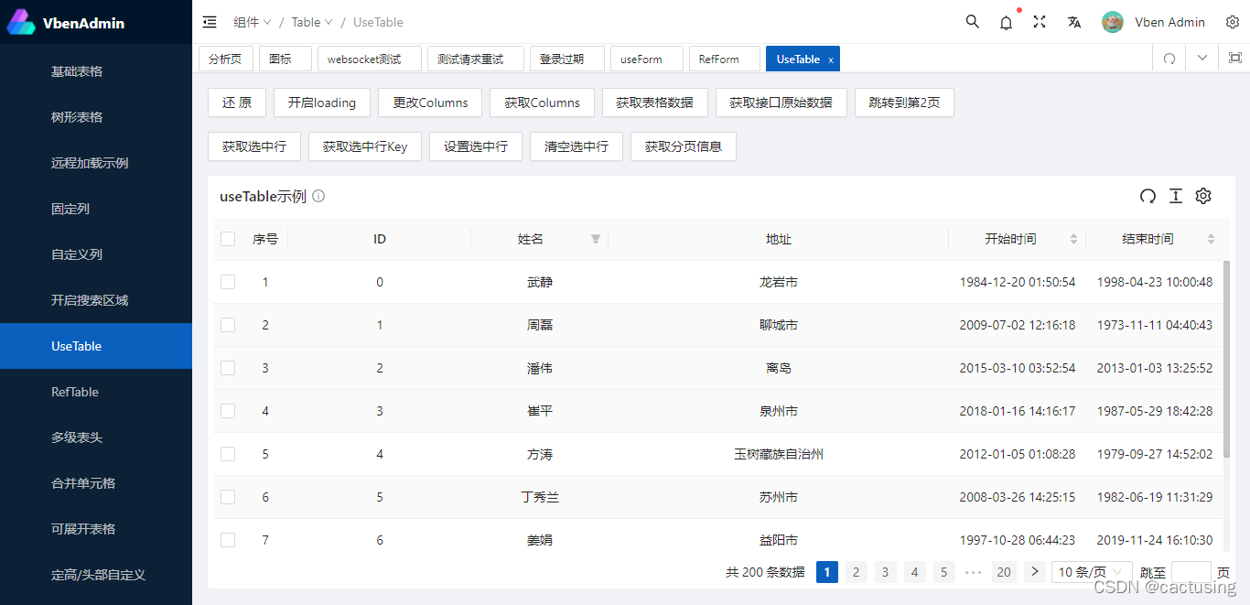This screenshot has height=605, width=1250.
Task: Click the 获取表格数据 button
Action: (655, 103)
